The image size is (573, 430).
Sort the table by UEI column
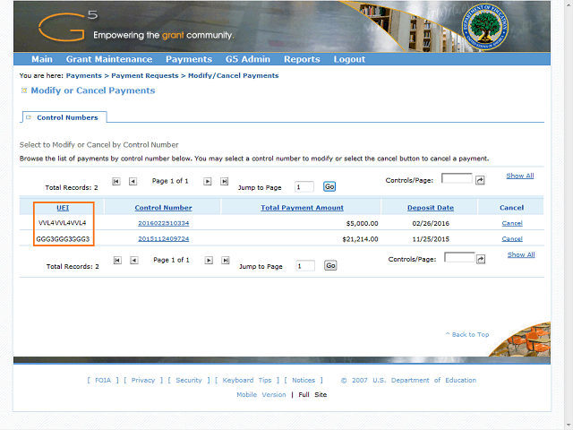63,208
